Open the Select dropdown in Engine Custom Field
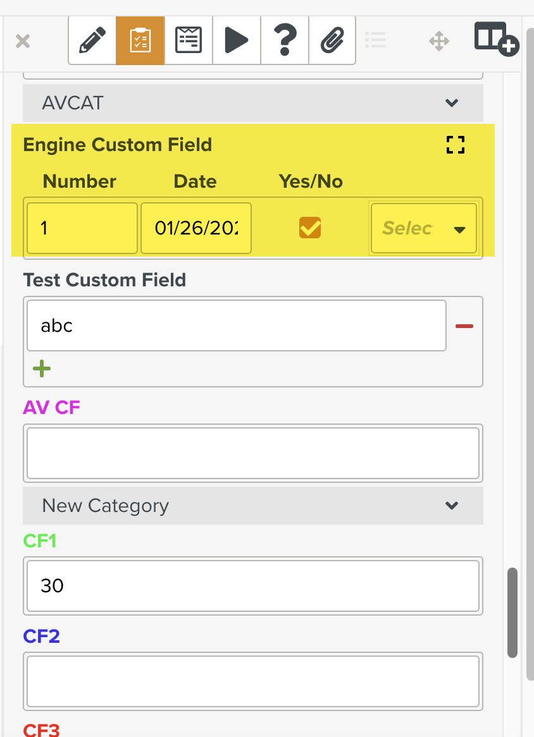Screen dimensions: 534x737 423,228
